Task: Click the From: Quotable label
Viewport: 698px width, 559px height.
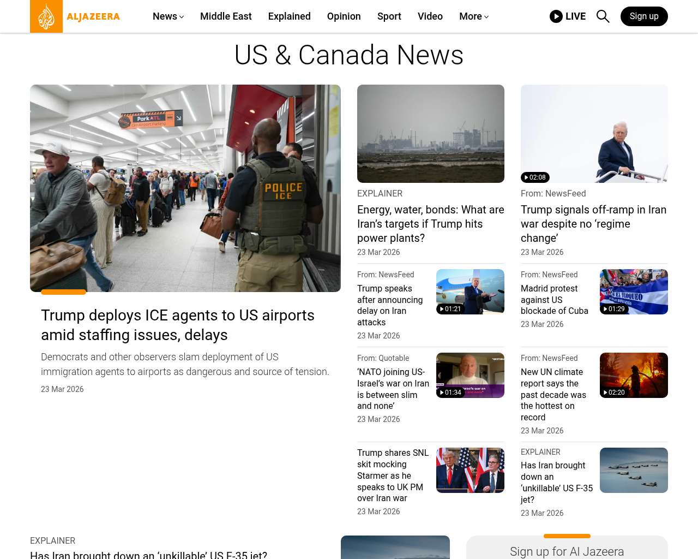Action: (x=383, y=358)
